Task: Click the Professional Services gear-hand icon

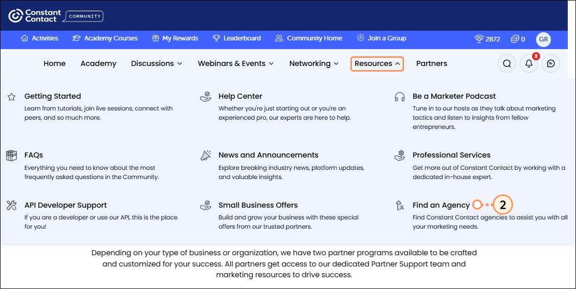Action: click(x=400, y=155)
